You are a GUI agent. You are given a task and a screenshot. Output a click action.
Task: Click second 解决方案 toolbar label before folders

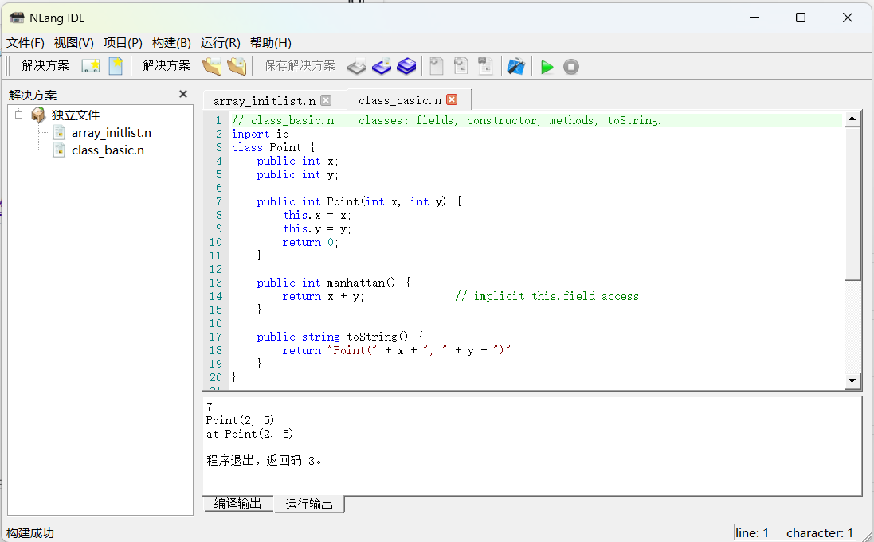[166, 66]
